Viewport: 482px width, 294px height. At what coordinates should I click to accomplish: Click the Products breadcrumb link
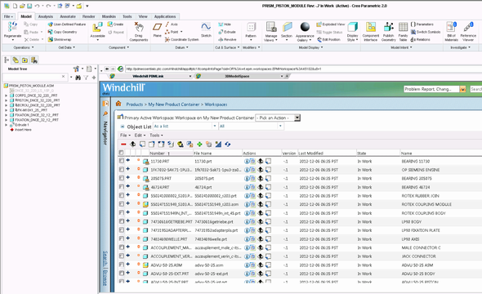pyautogui.click(x=135, y=105)
